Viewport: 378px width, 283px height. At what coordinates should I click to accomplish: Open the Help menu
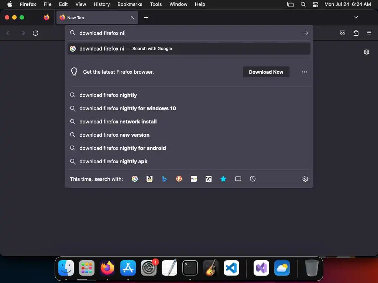click(x=200, y=4)
